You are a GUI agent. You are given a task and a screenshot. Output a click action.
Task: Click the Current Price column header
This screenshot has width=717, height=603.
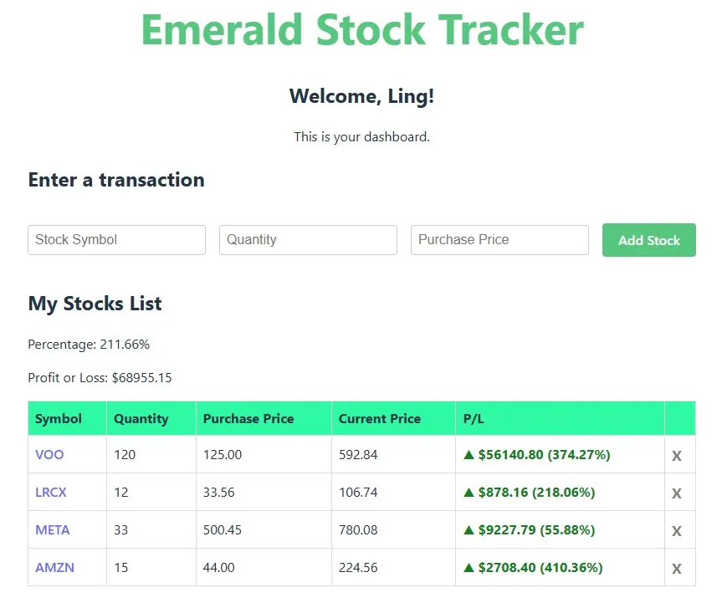tap(380, 419)
